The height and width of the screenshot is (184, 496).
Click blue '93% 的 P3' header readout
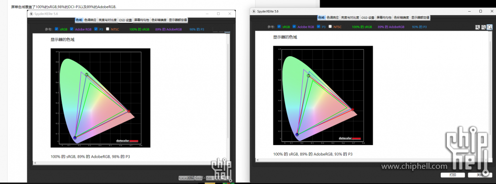point(419,27)
